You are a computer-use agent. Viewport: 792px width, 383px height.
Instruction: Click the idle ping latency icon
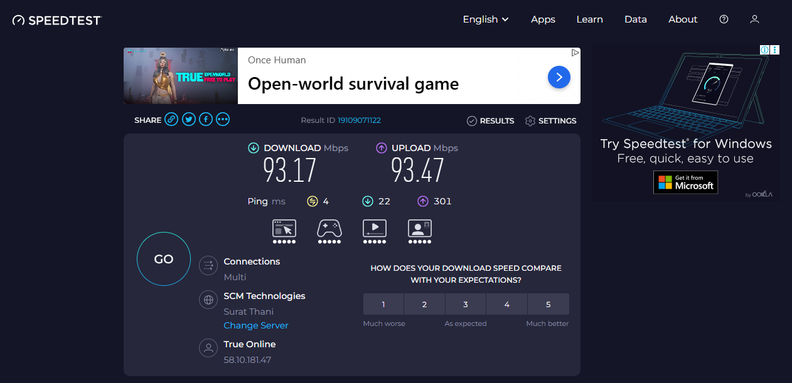(x=312, y=201)
